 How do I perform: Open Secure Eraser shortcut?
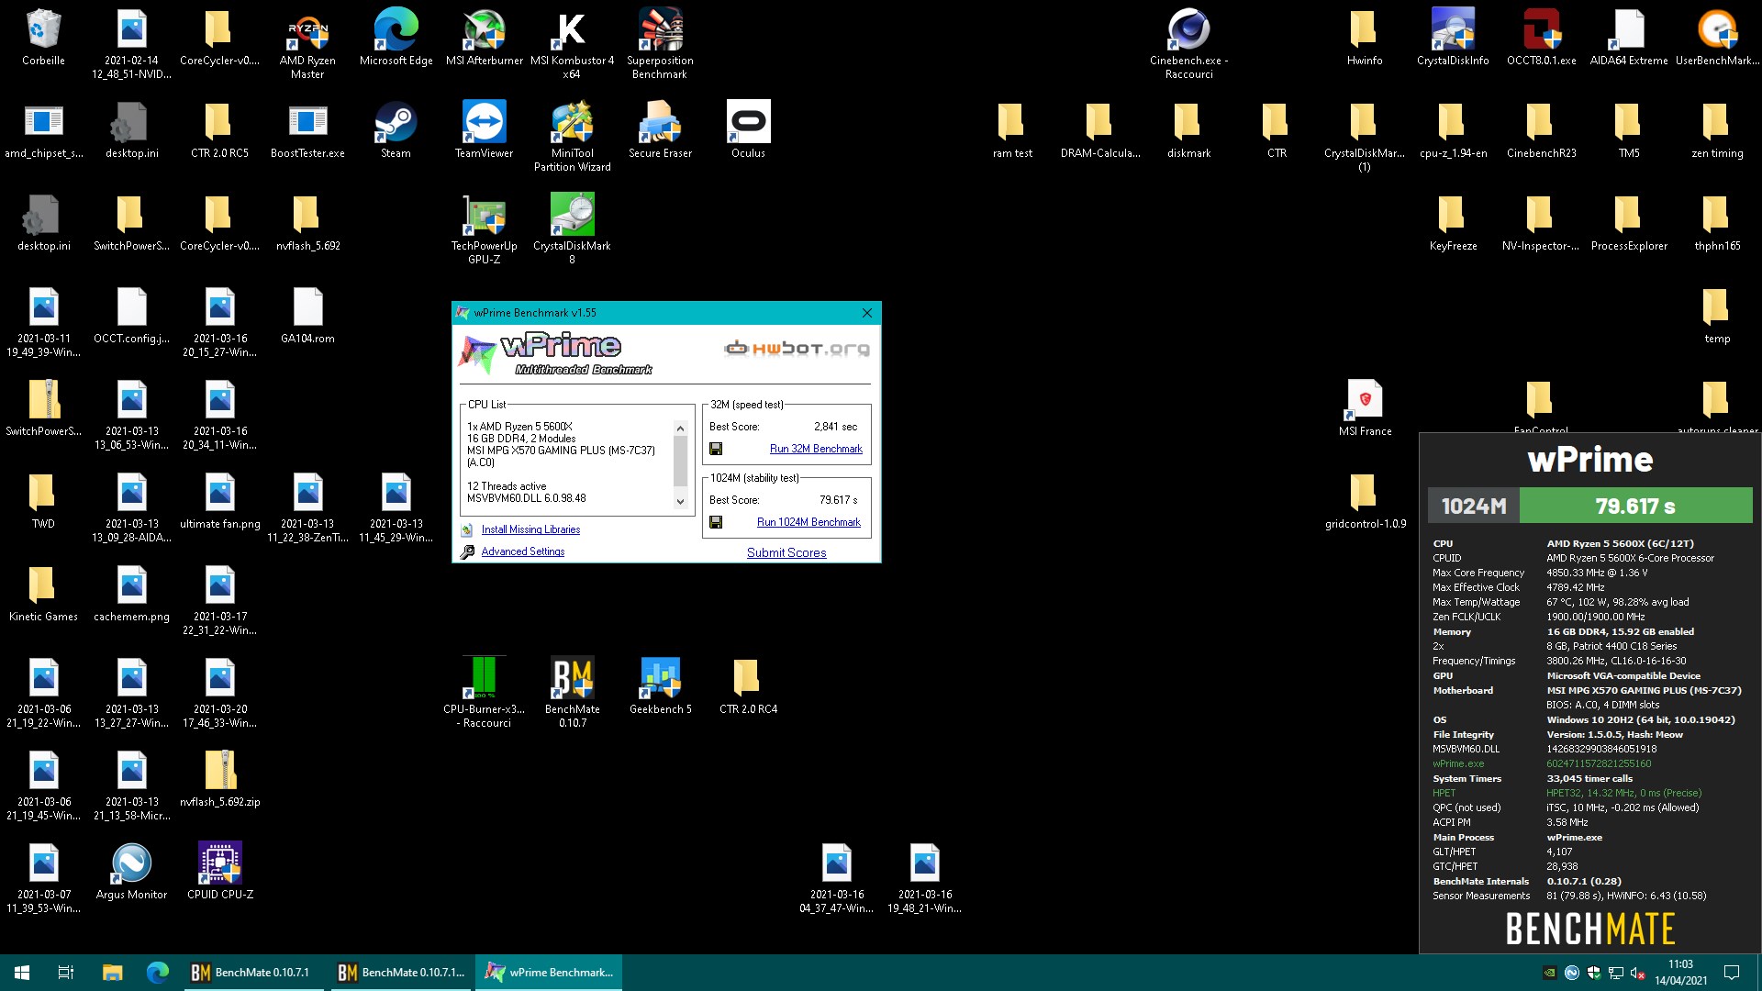pos(660,129)
